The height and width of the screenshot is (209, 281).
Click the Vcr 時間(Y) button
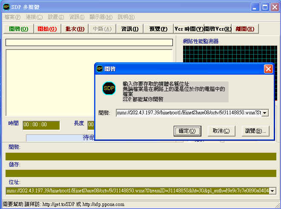189,29
